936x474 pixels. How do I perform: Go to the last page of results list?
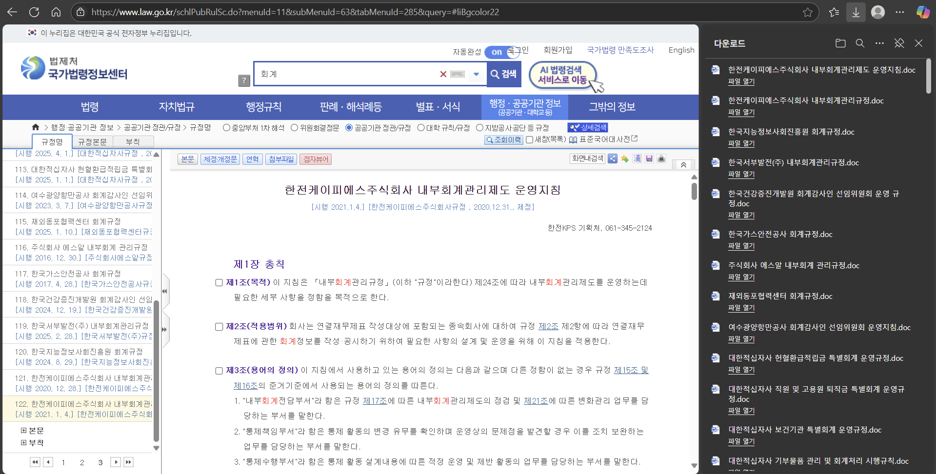tap(128, 462)
